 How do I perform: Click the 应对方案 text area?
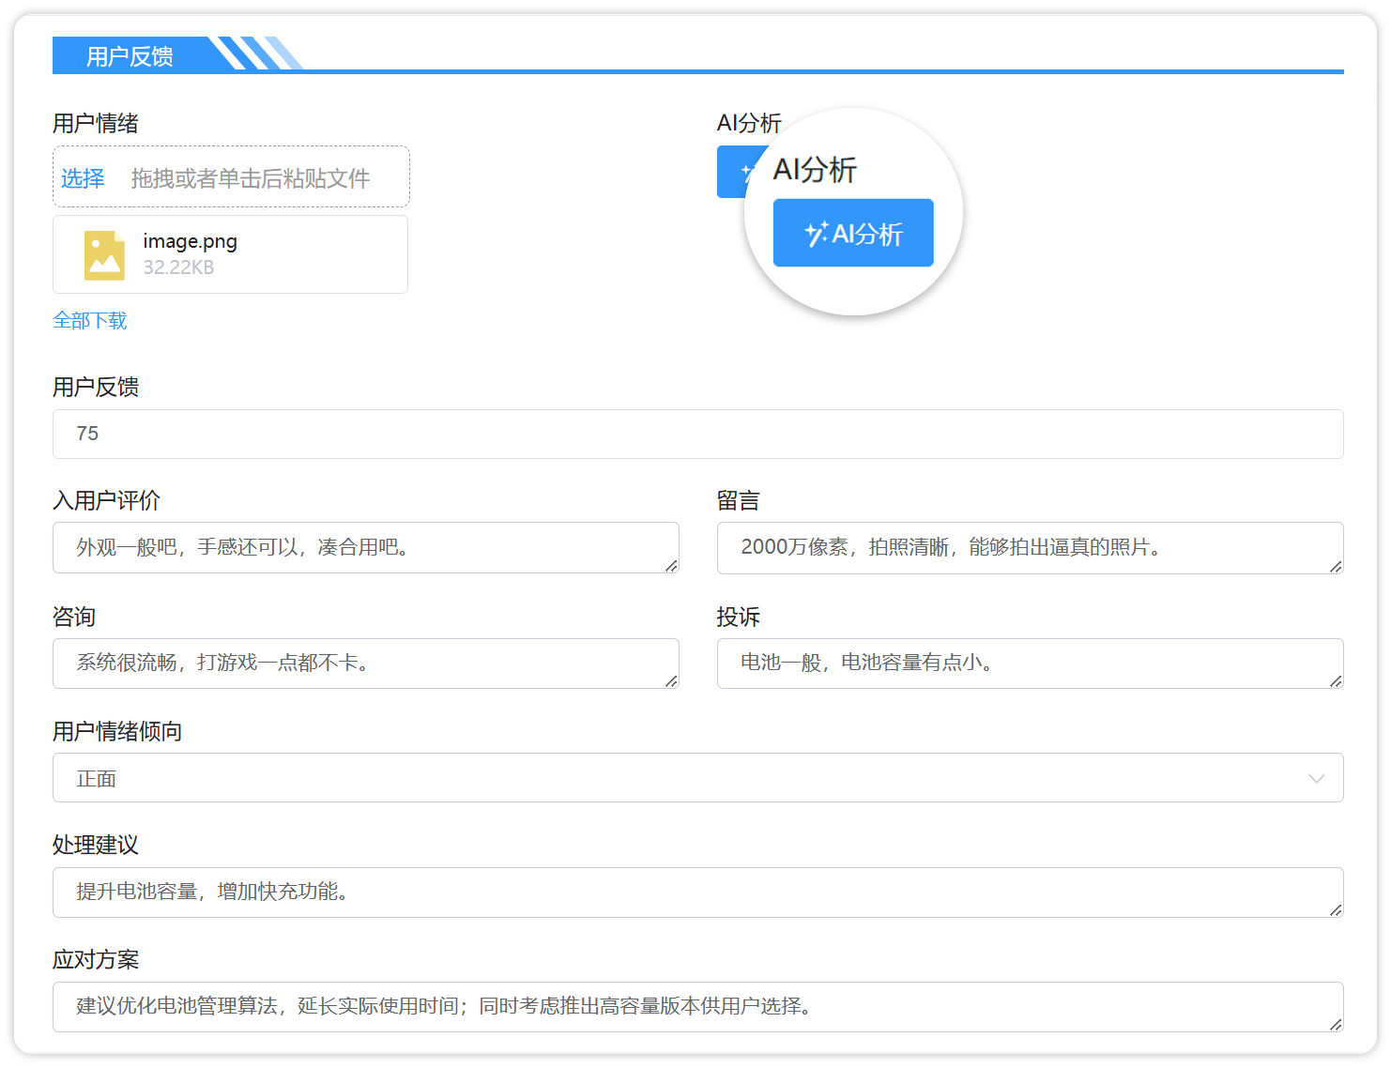pos(697,1007)
